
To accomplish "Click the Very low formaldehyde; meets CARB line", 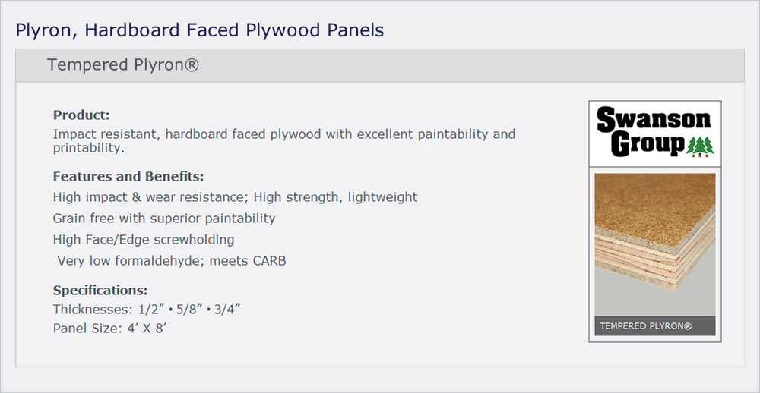I will click(172, 261).
